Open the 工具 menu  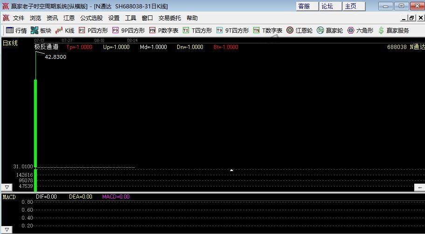(x=131, y=18)
